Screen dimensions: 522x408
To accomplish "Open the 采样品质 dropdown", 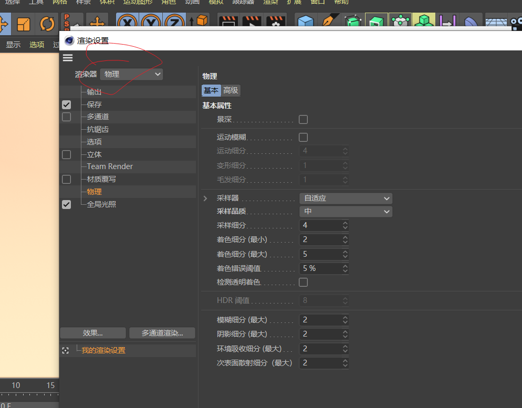I will click(346, 212).
